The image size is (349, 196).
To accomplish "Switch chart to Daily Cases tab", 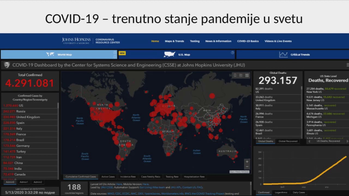I will 299,192.
